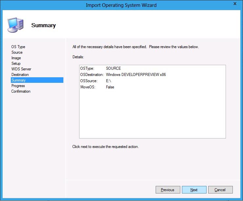Open the Image step in navigation list
The width and height of the screenshot is (243, 201).
tap(16, 58)
